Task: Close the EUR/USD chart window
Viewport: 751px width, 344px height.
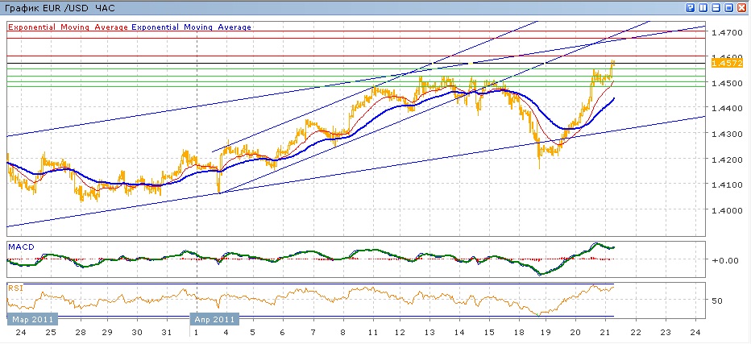Action: click(742, 8)
